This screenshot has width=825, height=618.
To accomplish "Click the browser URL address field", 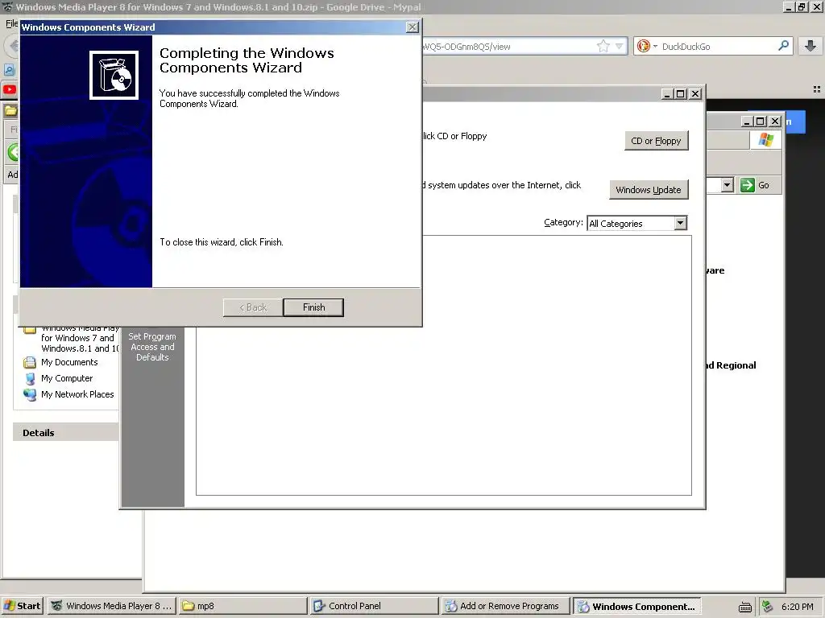I will (x=508, y=46).
